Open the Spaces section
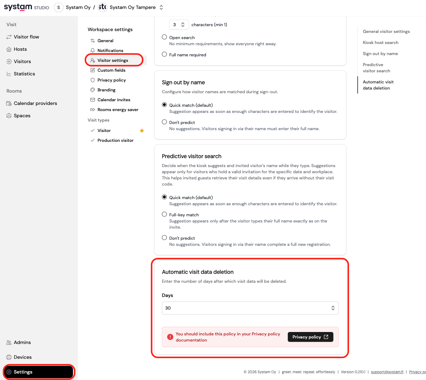This screenshot has width=426, height=380. pyautogui.click(x=22, y=115)
